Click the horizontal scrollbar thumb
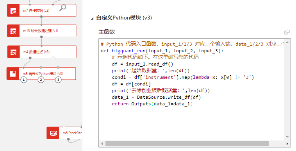This screenshot has width=296, height=151. (187, 144)
